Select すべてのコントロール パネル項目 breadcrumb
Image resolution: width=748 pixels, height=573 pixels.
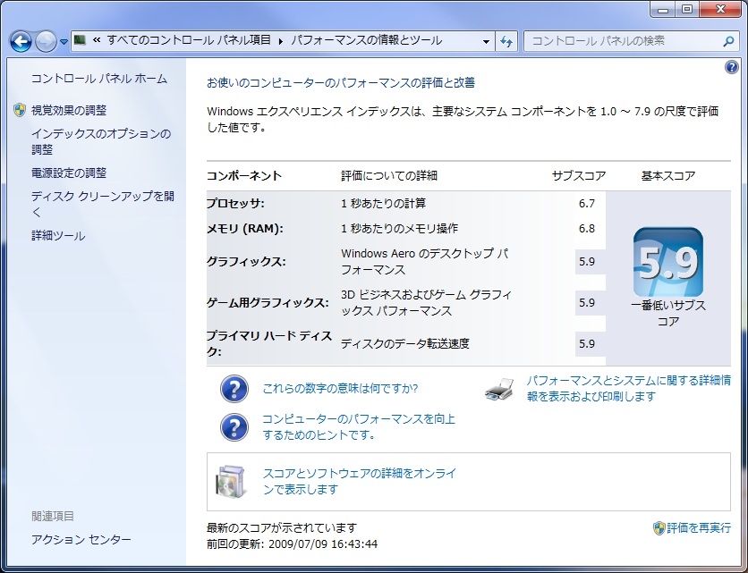coord(189,40)
